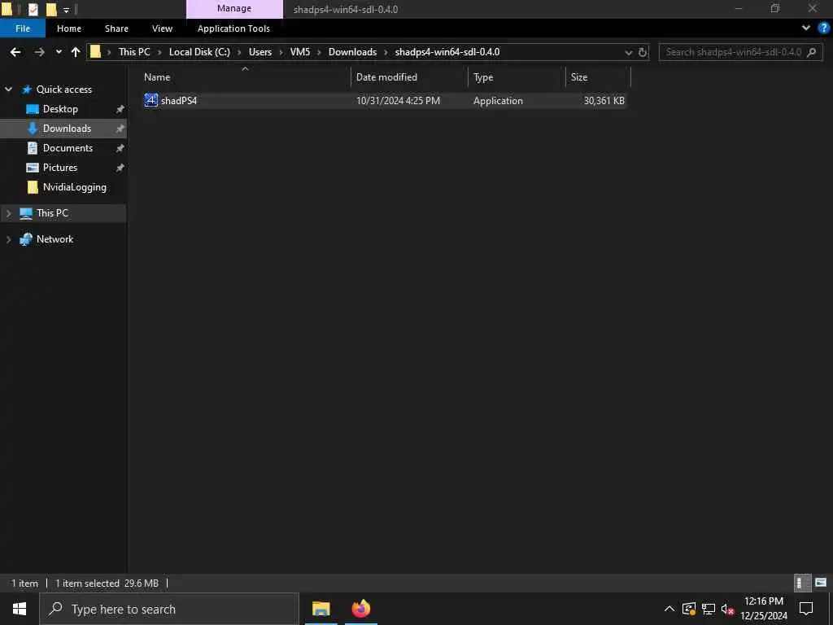Open NvidiaLogging folder in navigation pane
833x625 pixels.
(74, 187)
